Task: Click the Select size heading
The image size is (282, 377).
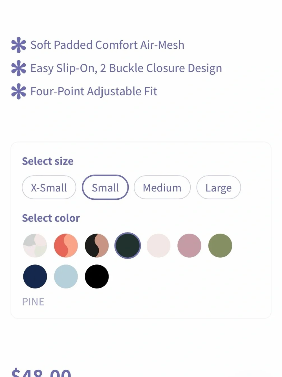Action: pos(48,161)
